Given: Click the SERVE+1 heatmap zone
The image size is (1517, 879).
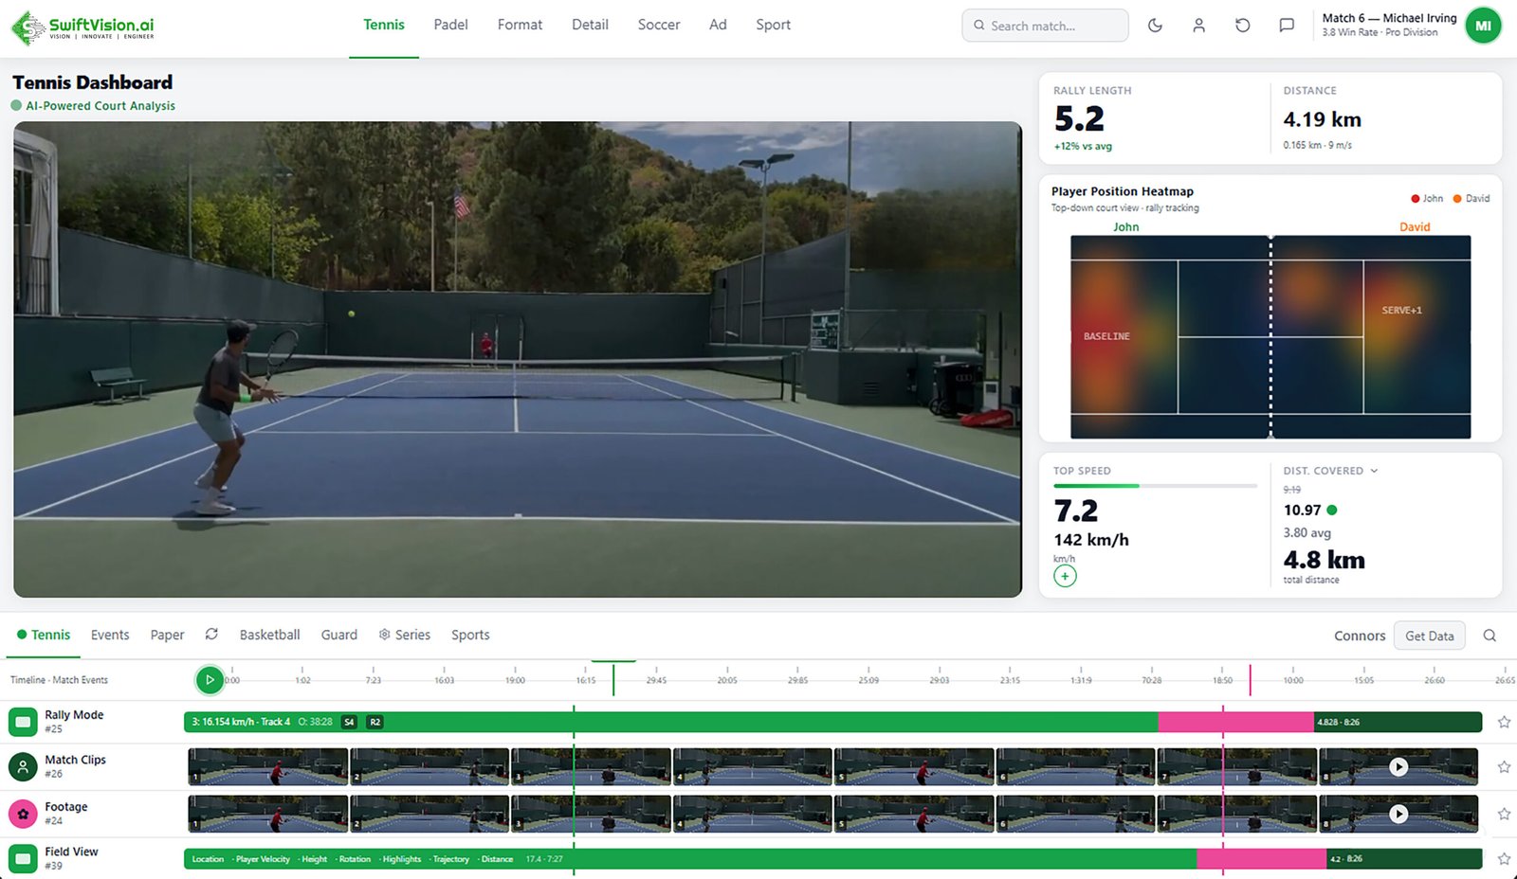Looking at the screenshot, I should (x=1401, y=311).
